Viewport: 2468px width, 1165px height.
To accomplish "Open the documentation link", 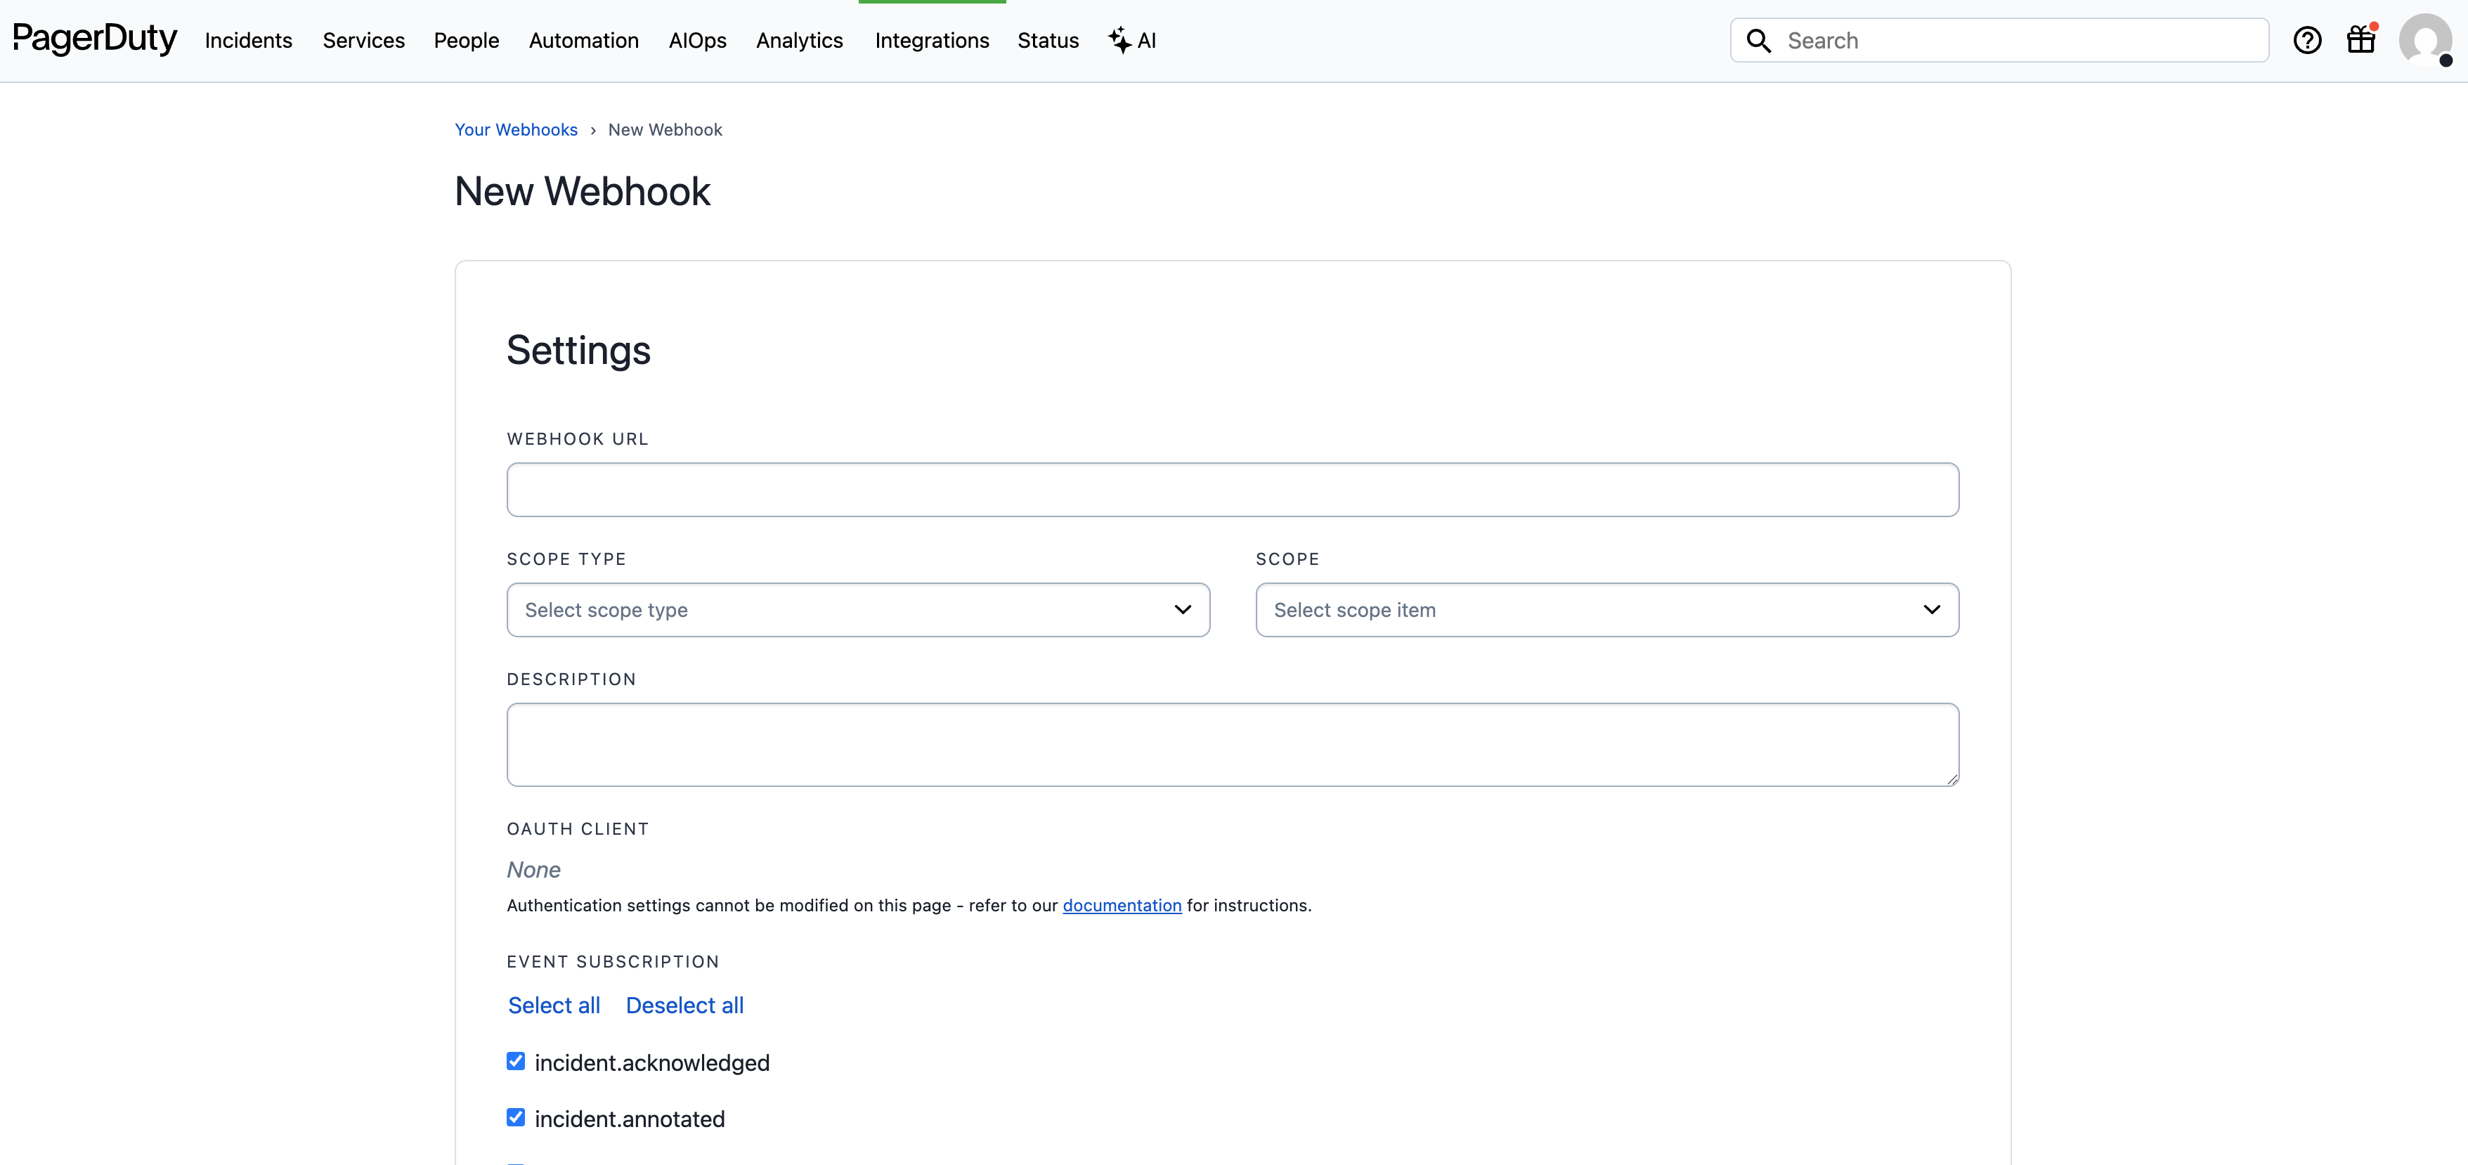I will coord(1121,905).
